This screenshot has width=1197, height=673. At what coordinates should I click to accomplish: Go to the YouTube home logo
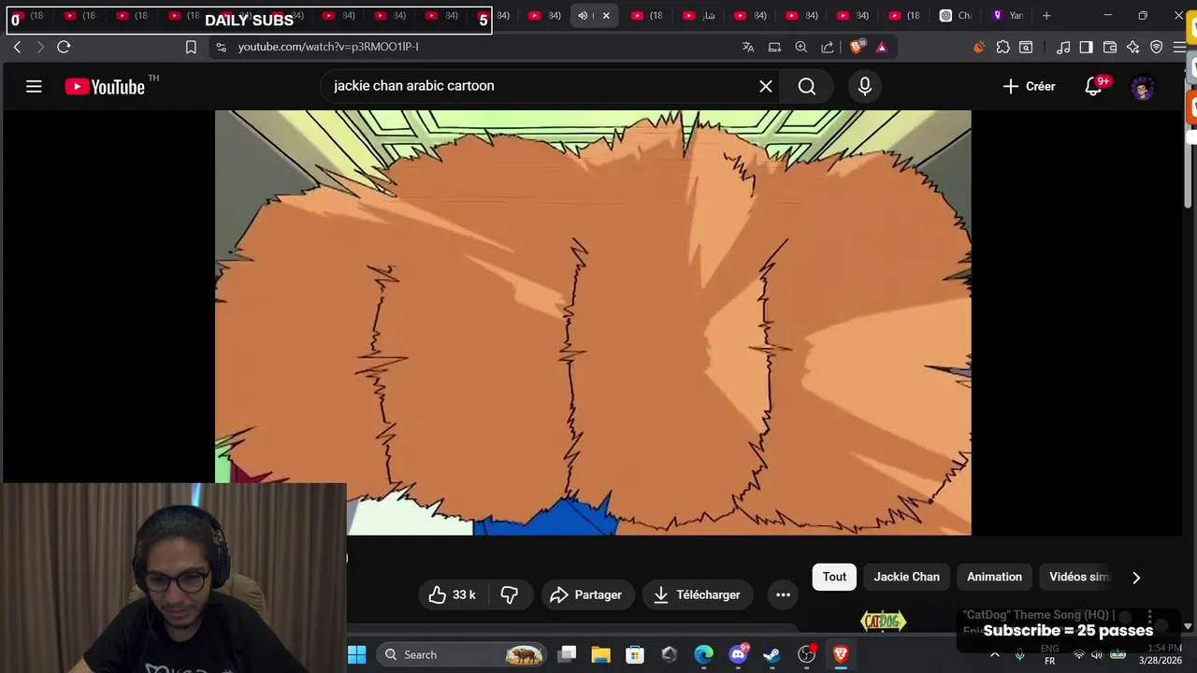click(105, 87)
